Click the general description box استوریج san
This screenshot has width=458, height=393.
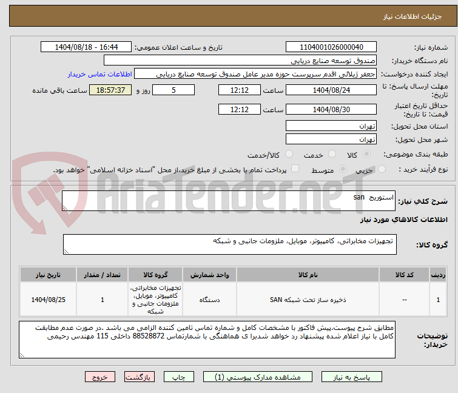[229, 201]
